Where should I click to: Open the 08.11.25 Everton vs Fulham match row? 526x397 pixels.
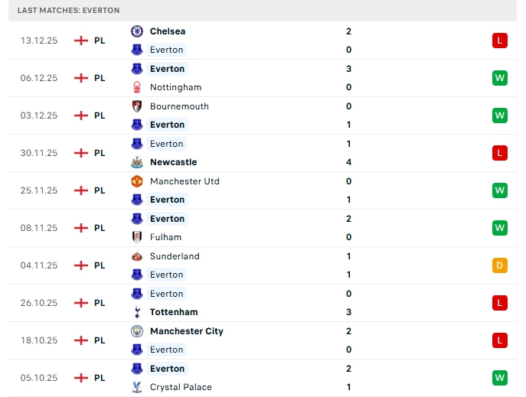(260, 228)
